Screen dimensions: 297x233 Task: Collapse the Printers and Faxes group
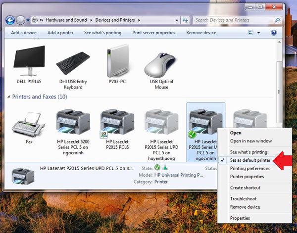8,97
